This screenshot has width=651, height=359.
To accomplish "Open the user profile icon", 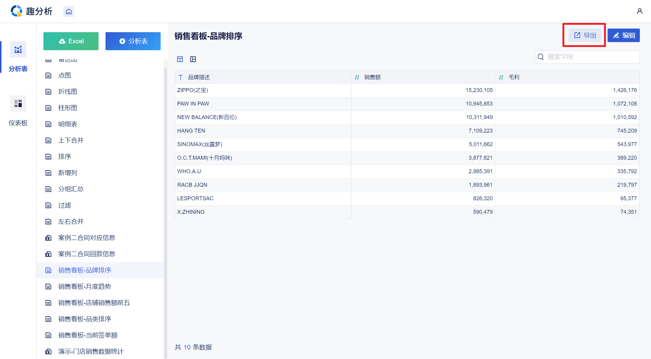I will click(640, 11).
